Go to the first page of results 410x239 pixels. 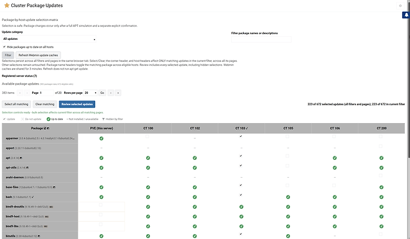coord(20,93)
